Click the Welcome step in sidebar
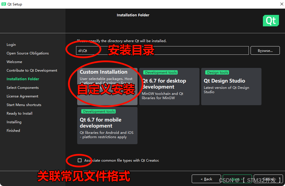The width and height of the screenshot is (285, 186). coord(14,62)
